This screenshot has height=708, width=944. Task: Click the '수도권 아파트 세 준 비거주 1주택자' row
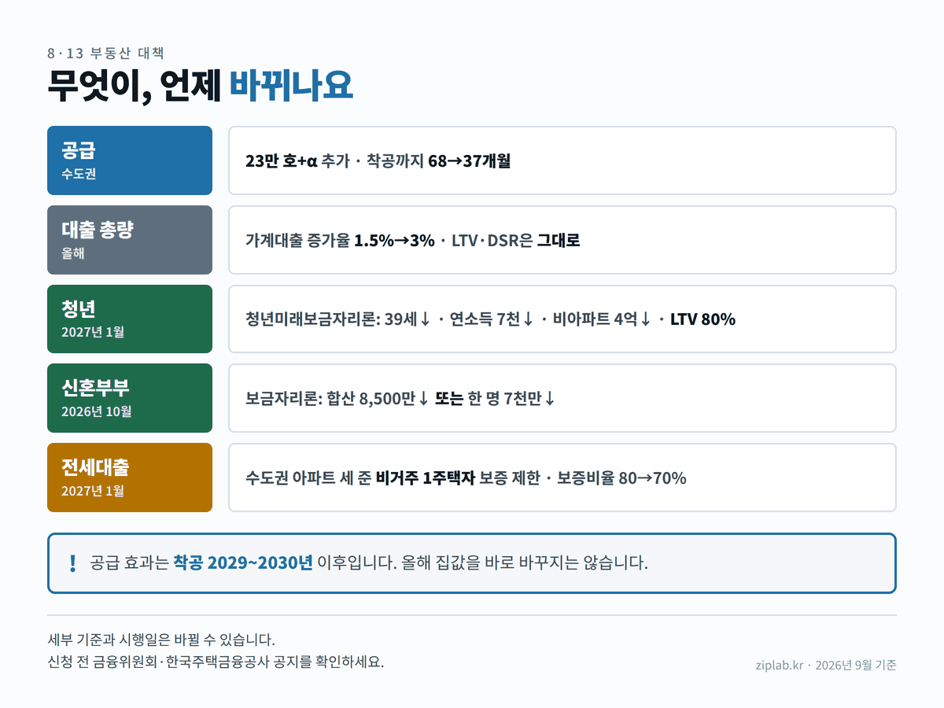tap(562, 478)
